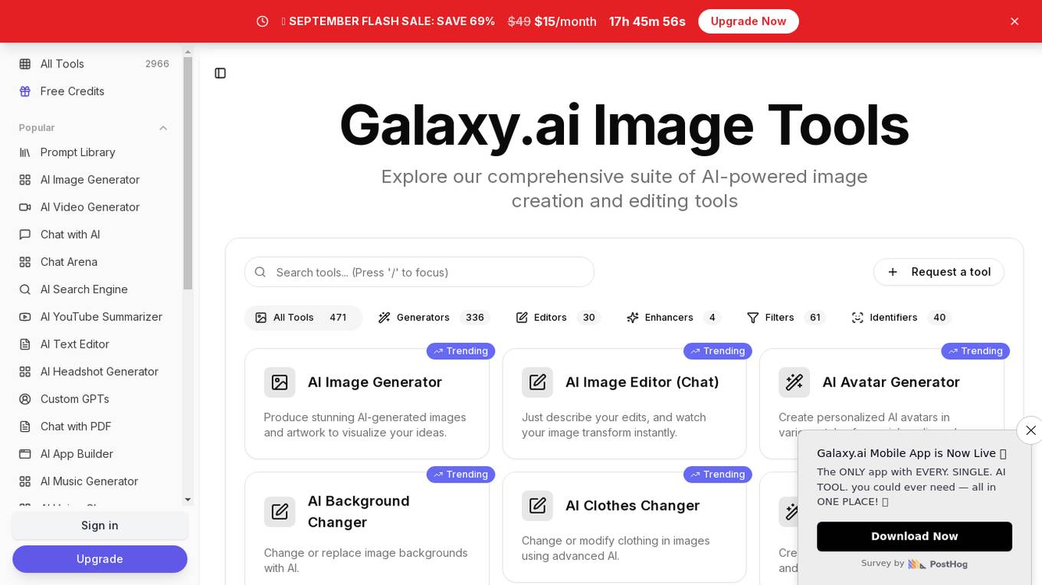Click the sidebar scrollbar down arrow
This screenshot has width=1042, height=585.
188,500
